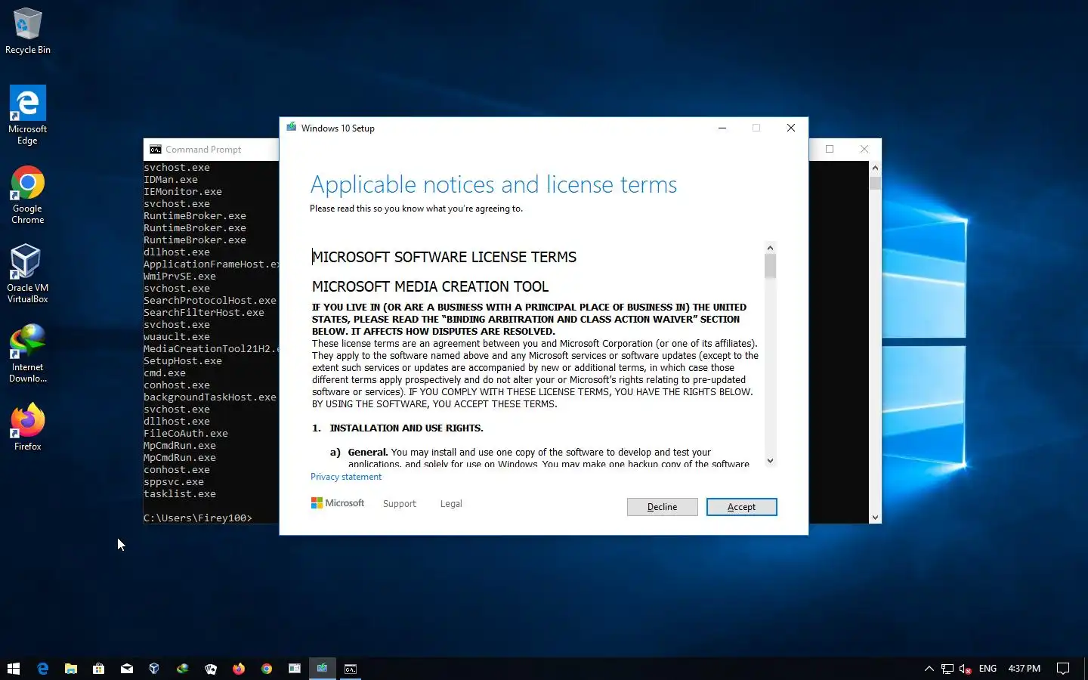
Task: Click tasklist.exe in Command Prompt output
Action: 180,493
